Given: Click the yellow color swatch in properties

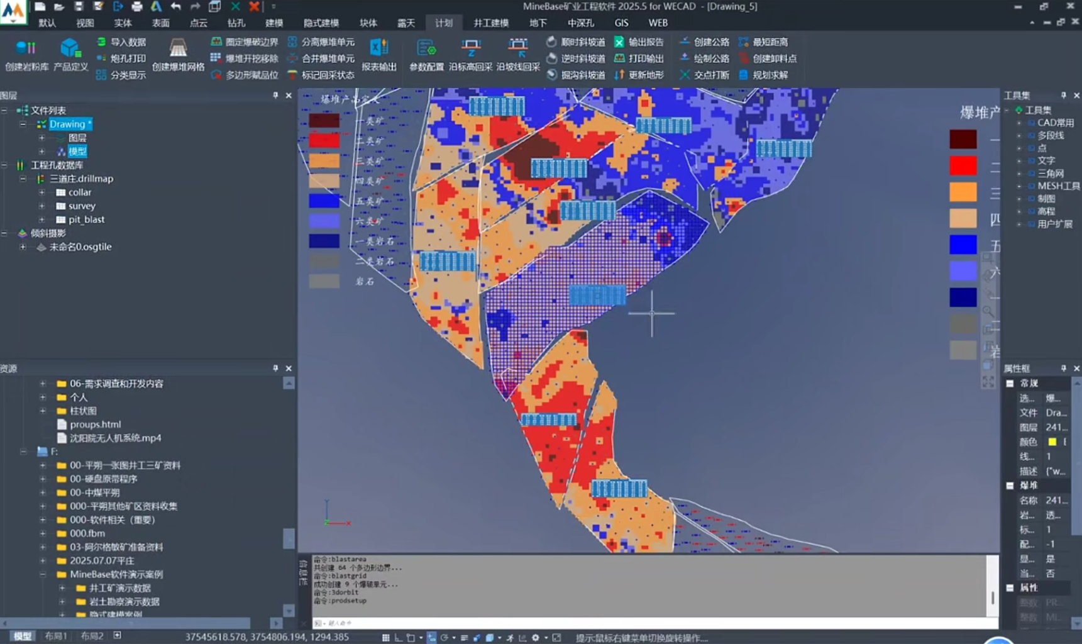Looking at the screenshot, I should pyautogui.click(x=1052, y=442).
